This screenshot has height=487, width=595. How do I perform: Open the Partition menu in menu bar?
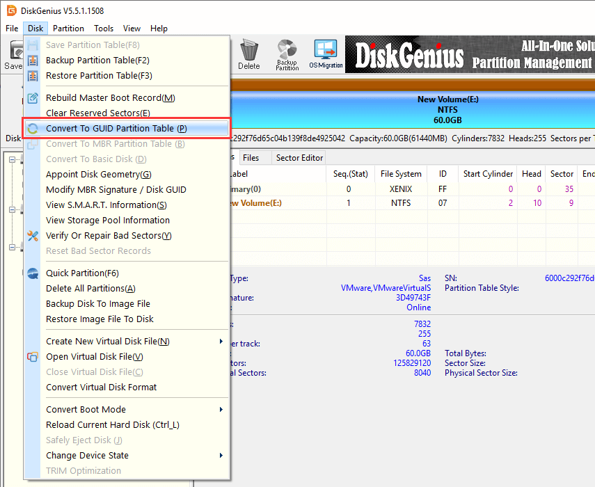pos(68,29)
